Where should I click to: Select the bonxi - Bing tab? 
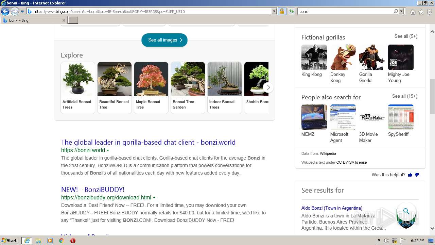click(x=34, y=20)
